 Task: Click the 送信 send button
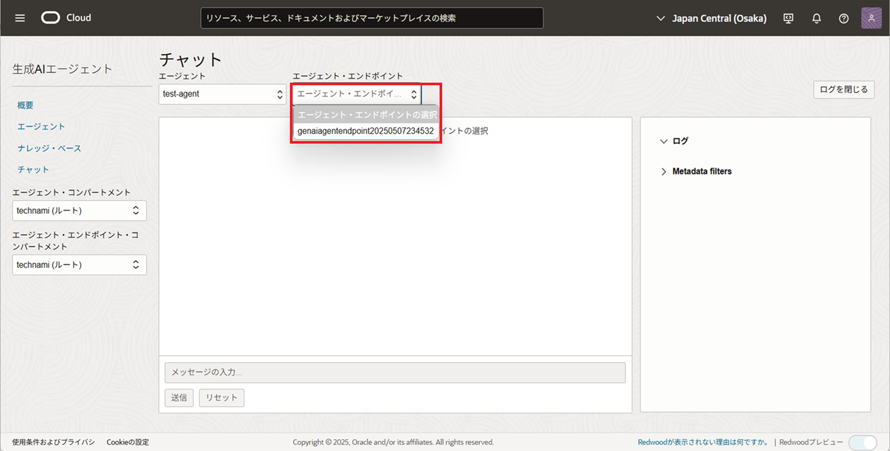[x=179, y=398]
